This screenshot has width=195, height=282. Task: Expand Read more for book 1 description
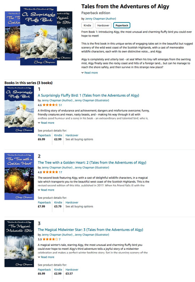point(46,123)
